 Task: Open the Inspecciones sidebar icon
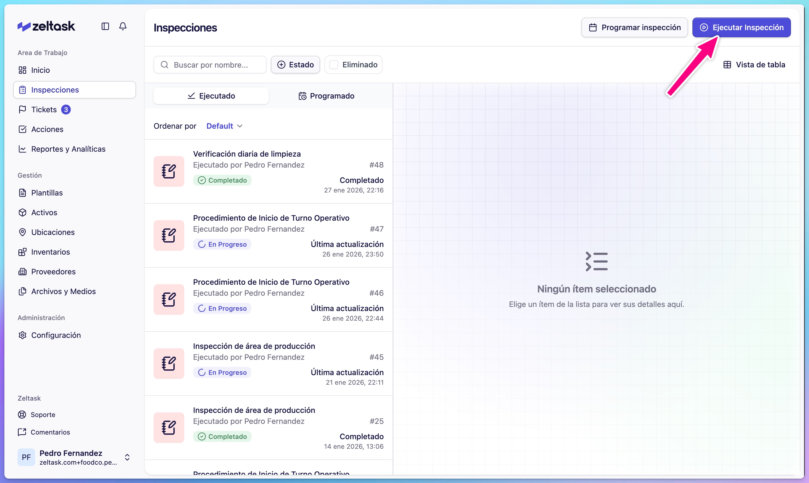[x=22, y=90]
